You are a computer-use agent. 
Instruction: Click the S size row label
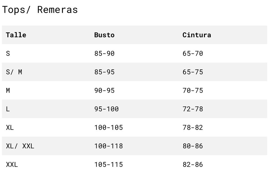[8, 53]
